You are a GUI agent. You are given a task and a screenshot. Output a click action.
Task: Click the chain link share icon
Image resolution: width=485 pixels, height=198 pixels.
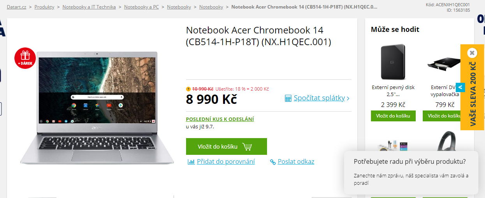tap(273, 162)
